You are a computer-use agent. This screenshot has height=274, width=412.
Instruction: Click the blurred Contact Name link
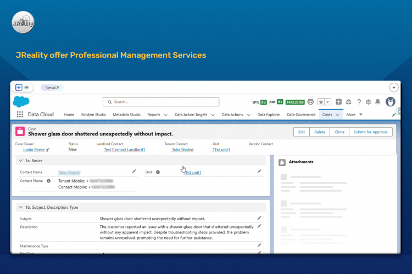tap(69, 173)
